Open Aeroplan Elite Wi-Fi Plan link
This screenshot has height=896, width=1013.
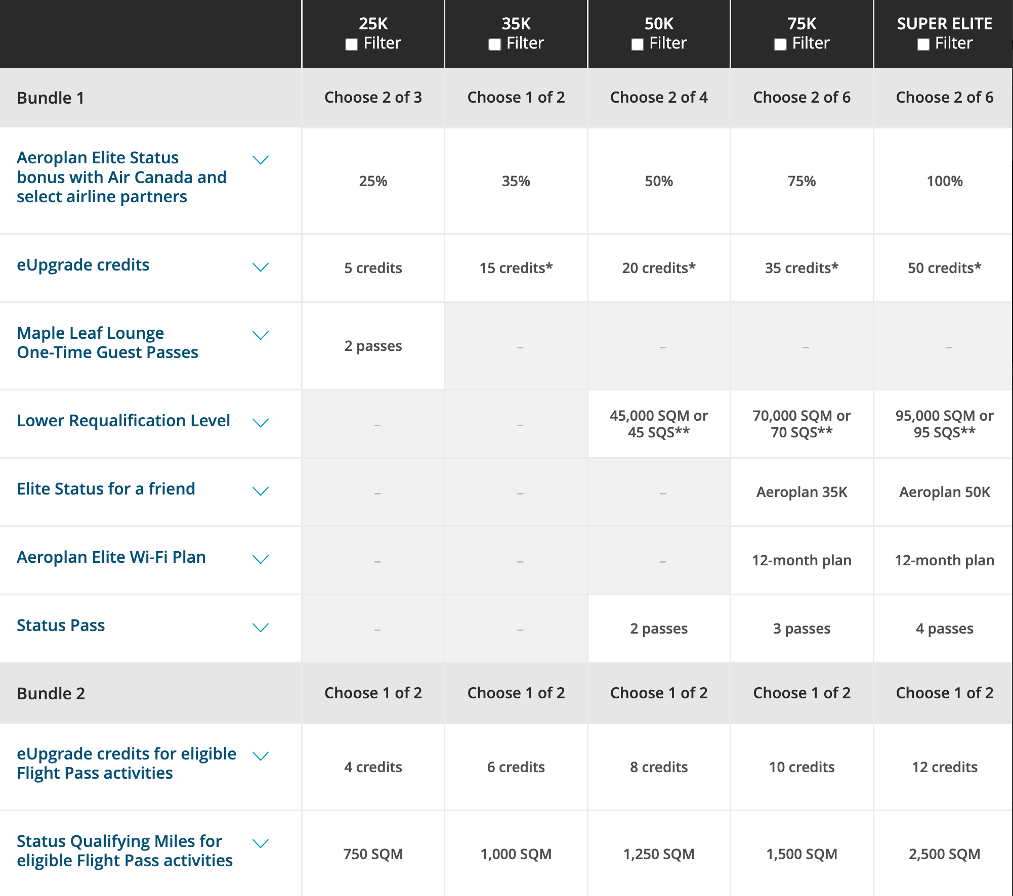pos(111,557)
